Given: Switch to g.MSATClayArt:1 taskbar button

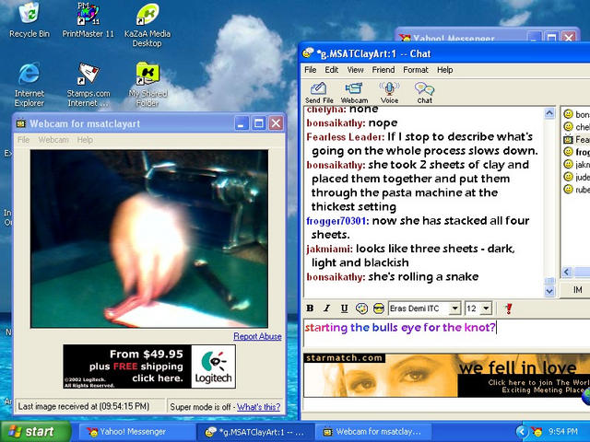Looking at the screenshot, I should (x=254, y=432).
